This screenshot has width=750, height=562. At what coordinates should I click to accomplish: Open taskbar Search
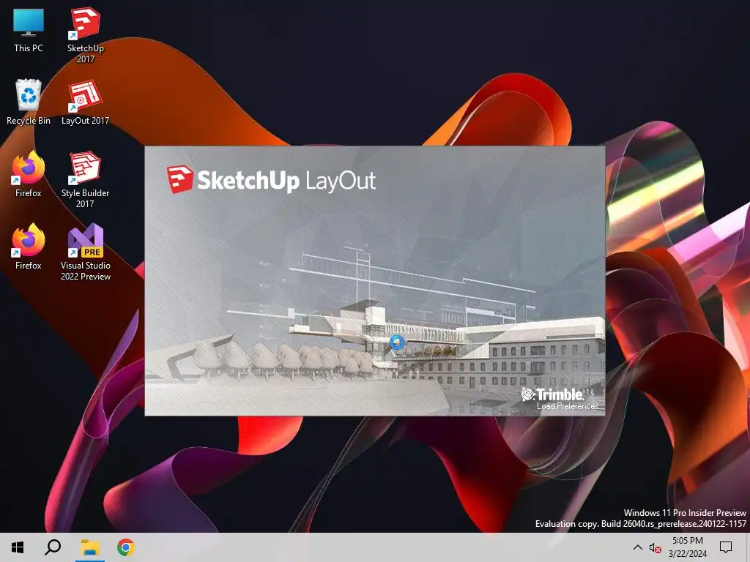[x=53, y=547]
